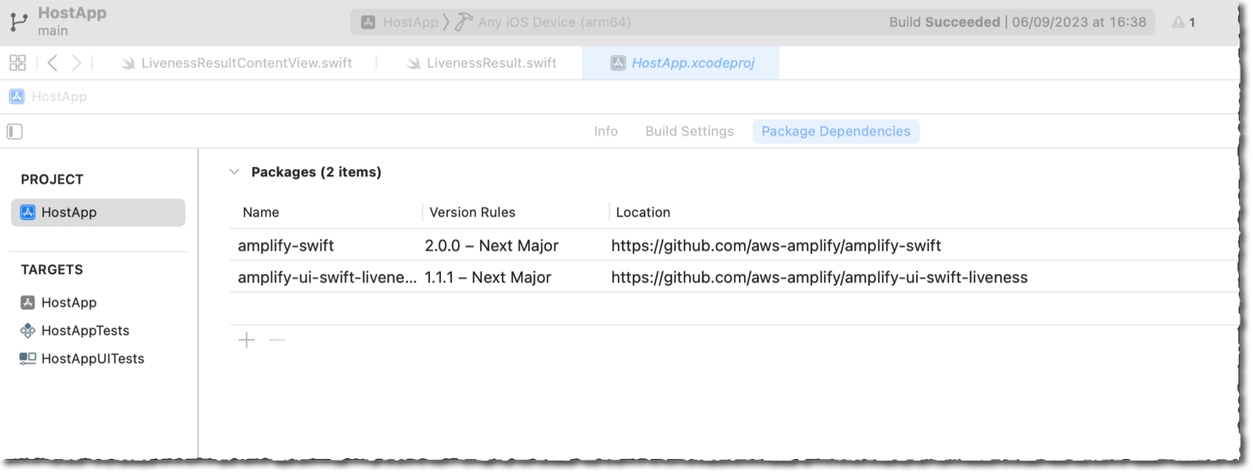Open the LivenessResultContentView.swift tab
The height and width of the screenshot is (473, 1253).
[237, 63]
